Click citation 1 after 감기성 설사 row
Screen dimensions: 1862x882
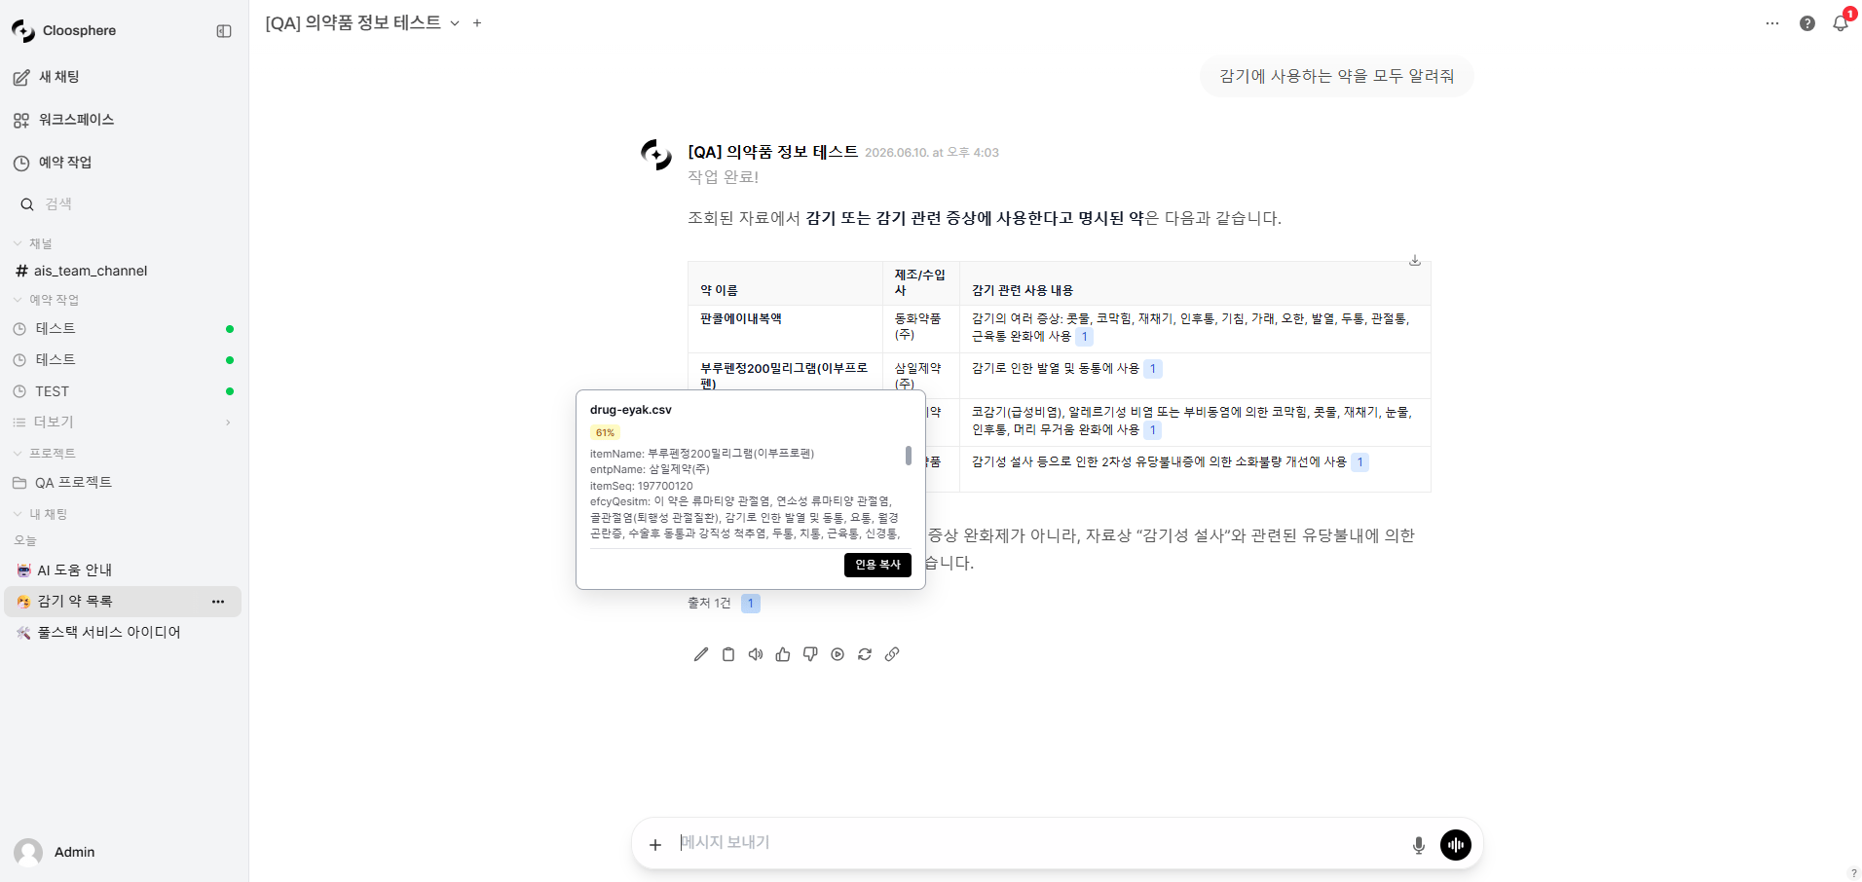[x=1359, y=462]
